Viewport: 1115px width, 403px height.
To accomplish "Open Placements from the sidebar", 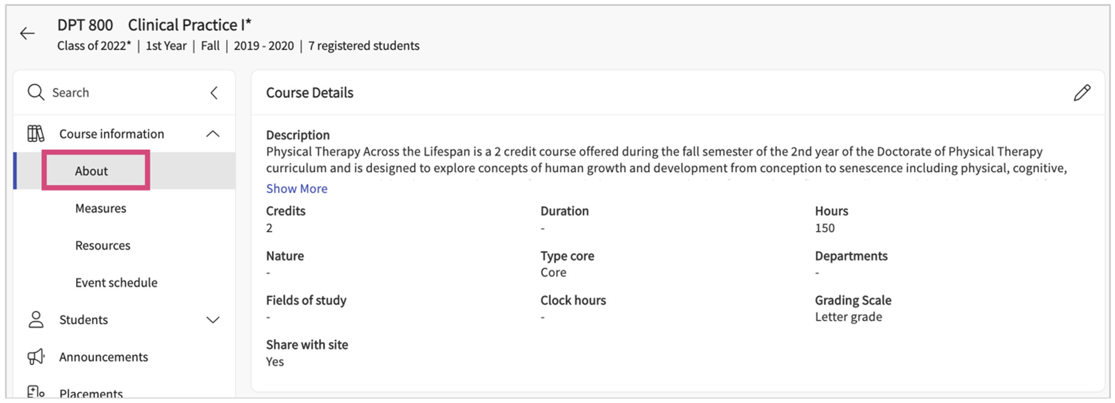I will point(91,393).
